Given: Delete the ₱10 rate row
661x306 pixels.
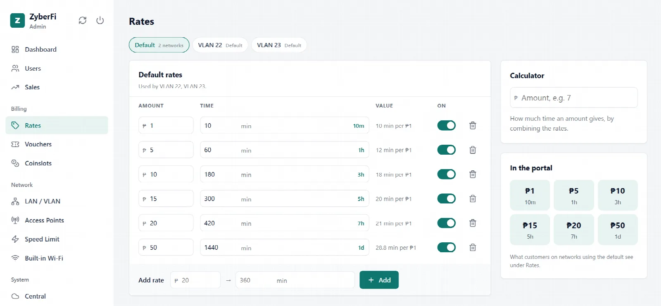Looking at the screenshot, I should tap(473, 174).
